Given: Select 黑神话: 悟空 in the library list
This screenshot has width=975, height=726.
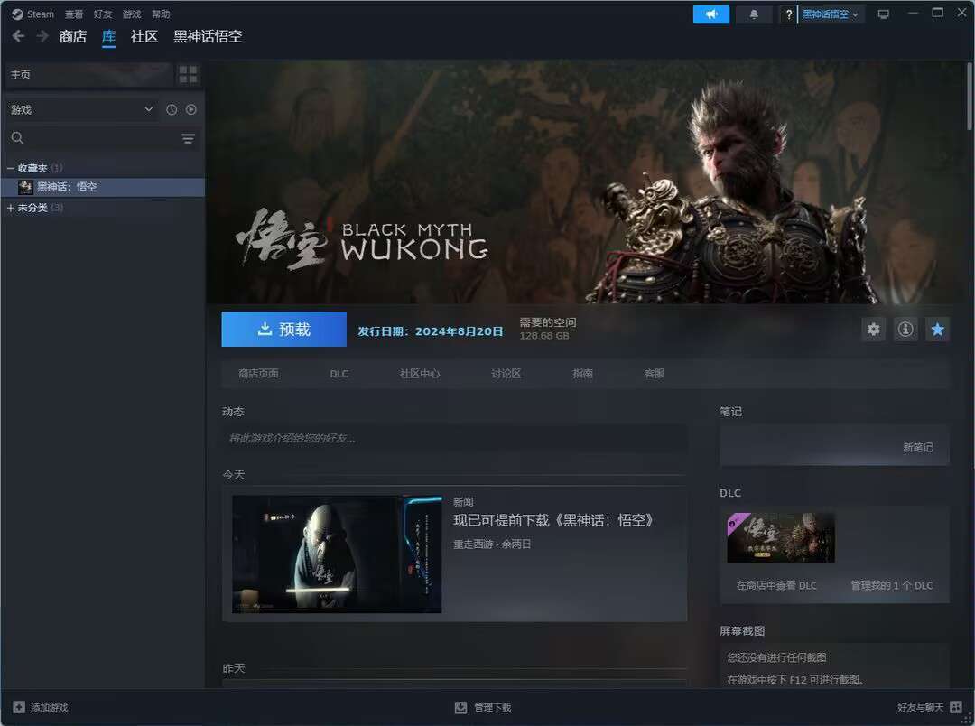Looking at the screenshot, I should [x=103, y=187].
